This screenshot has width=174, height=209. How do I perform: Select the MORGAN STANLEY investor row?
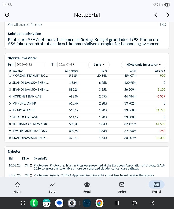30,76
